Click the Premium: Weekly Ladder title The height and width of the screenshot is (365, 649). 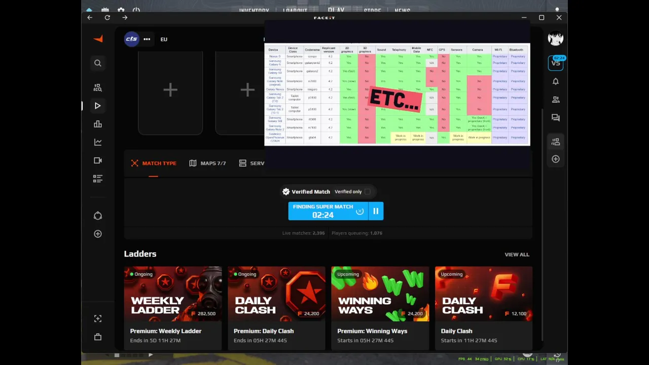[x=166, y=331]
